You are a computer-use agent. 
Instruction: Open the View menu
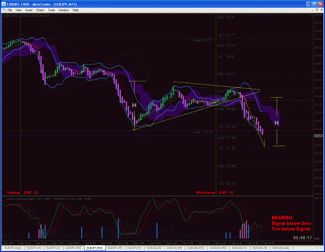[x=19, y=10]
